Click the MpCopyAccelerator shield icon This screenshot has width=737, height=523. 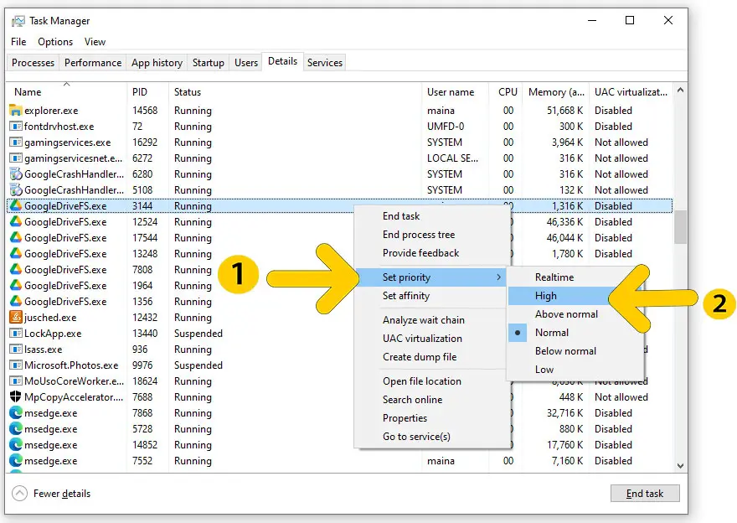(x=15, y=397)
